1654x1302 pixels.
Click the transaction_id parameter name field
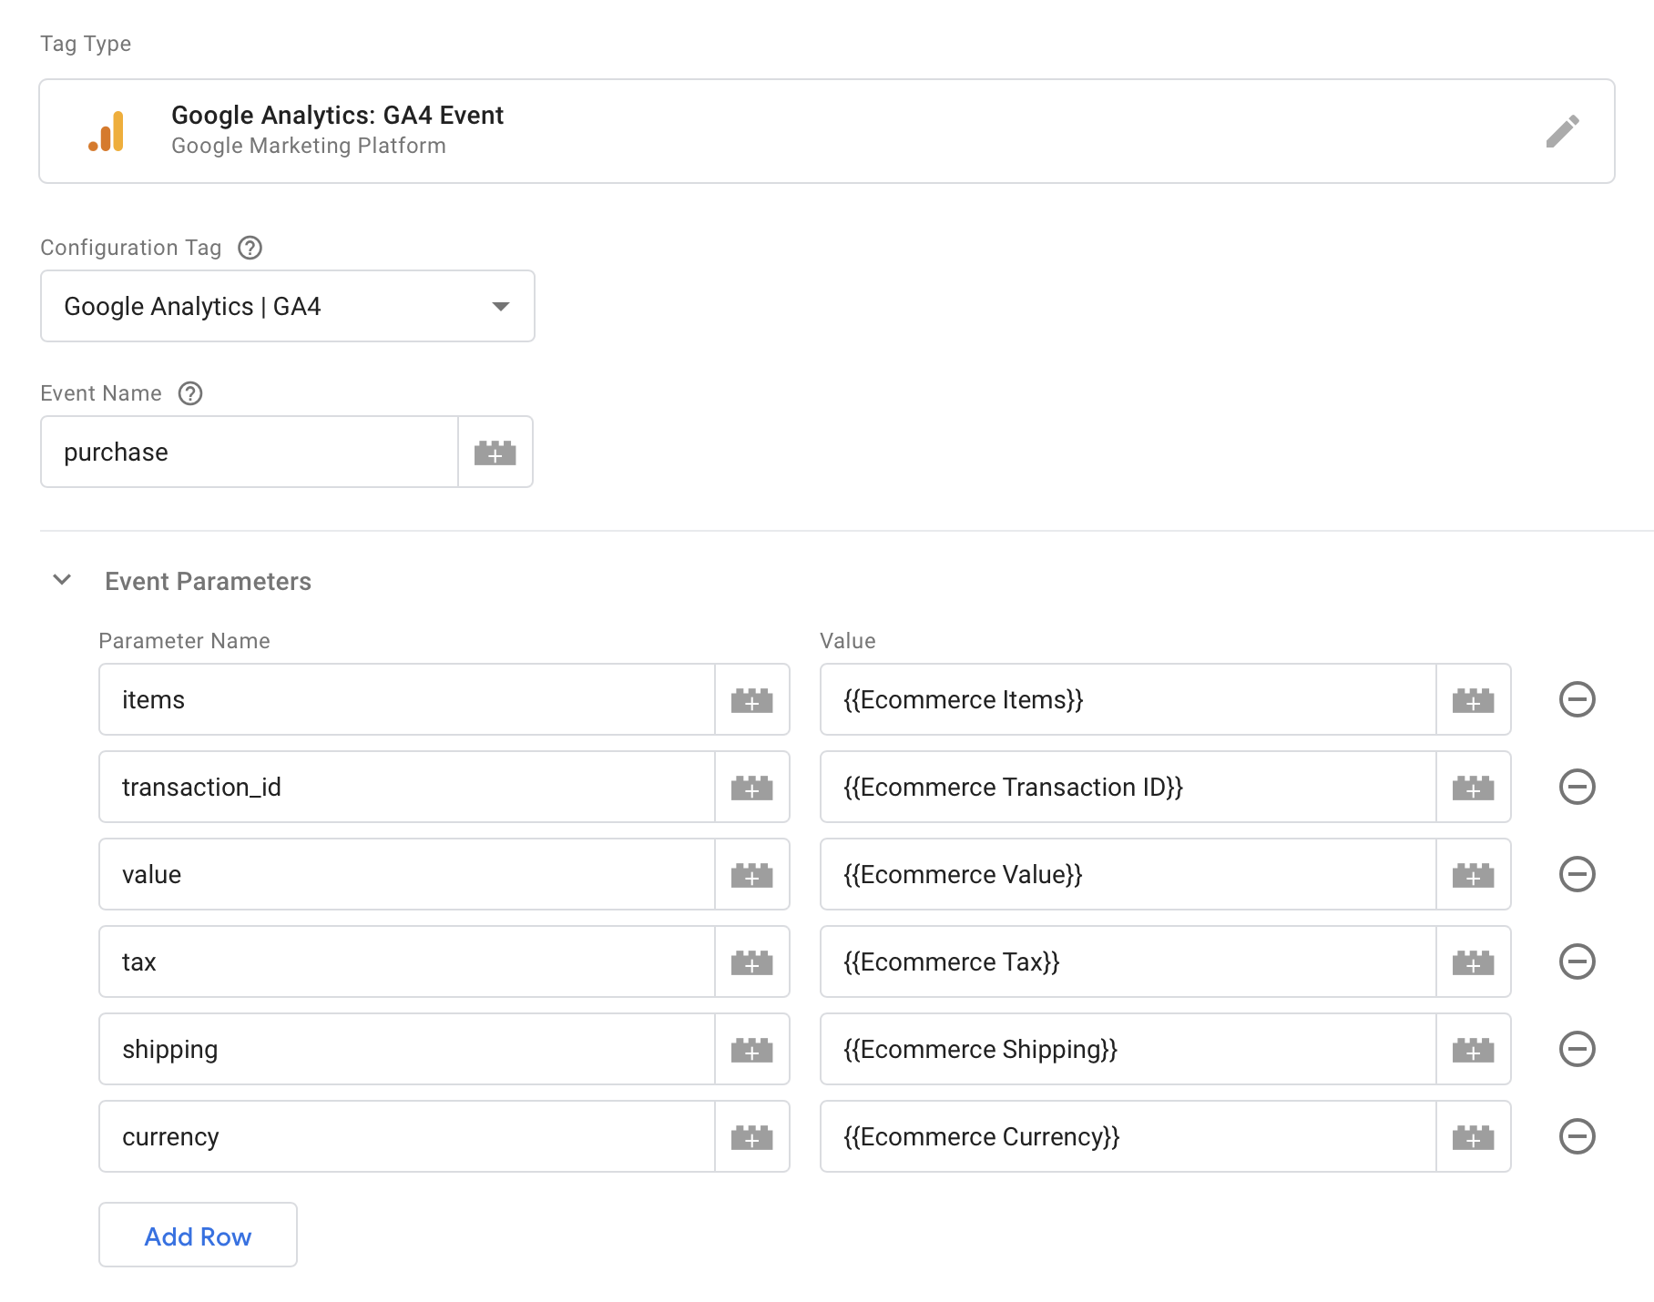coord(407,788)
